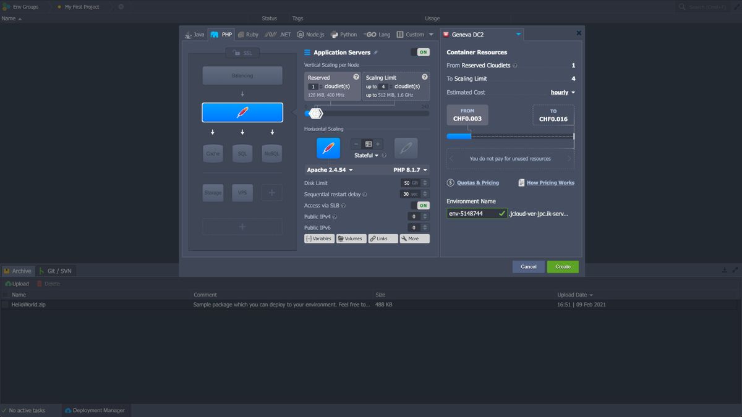
Task: Toggle Application Servers on or off
Action: [x=419, y=52]
